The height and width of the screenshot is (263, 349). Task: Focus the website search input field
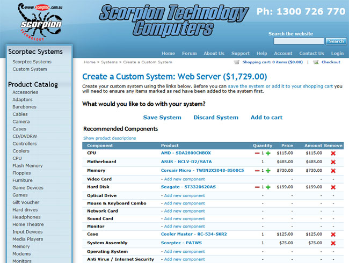(299, 41)
